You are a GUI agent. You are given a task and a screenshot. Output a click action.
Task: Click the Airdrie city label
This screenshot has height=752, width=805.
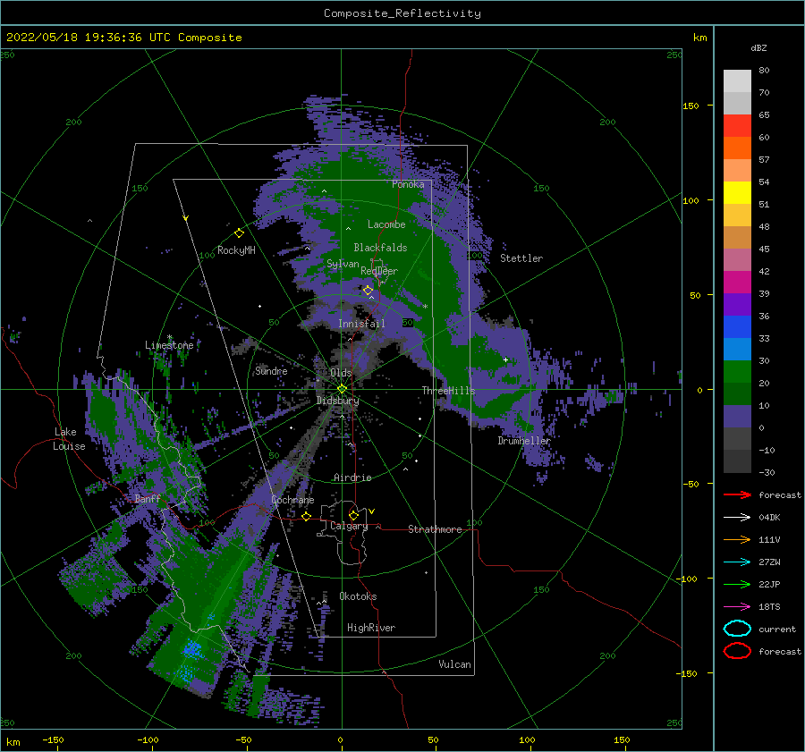click(x=352, y=477)
